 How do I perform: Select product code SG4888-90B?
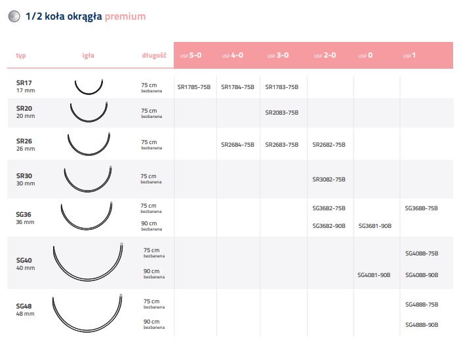(422, 325)
